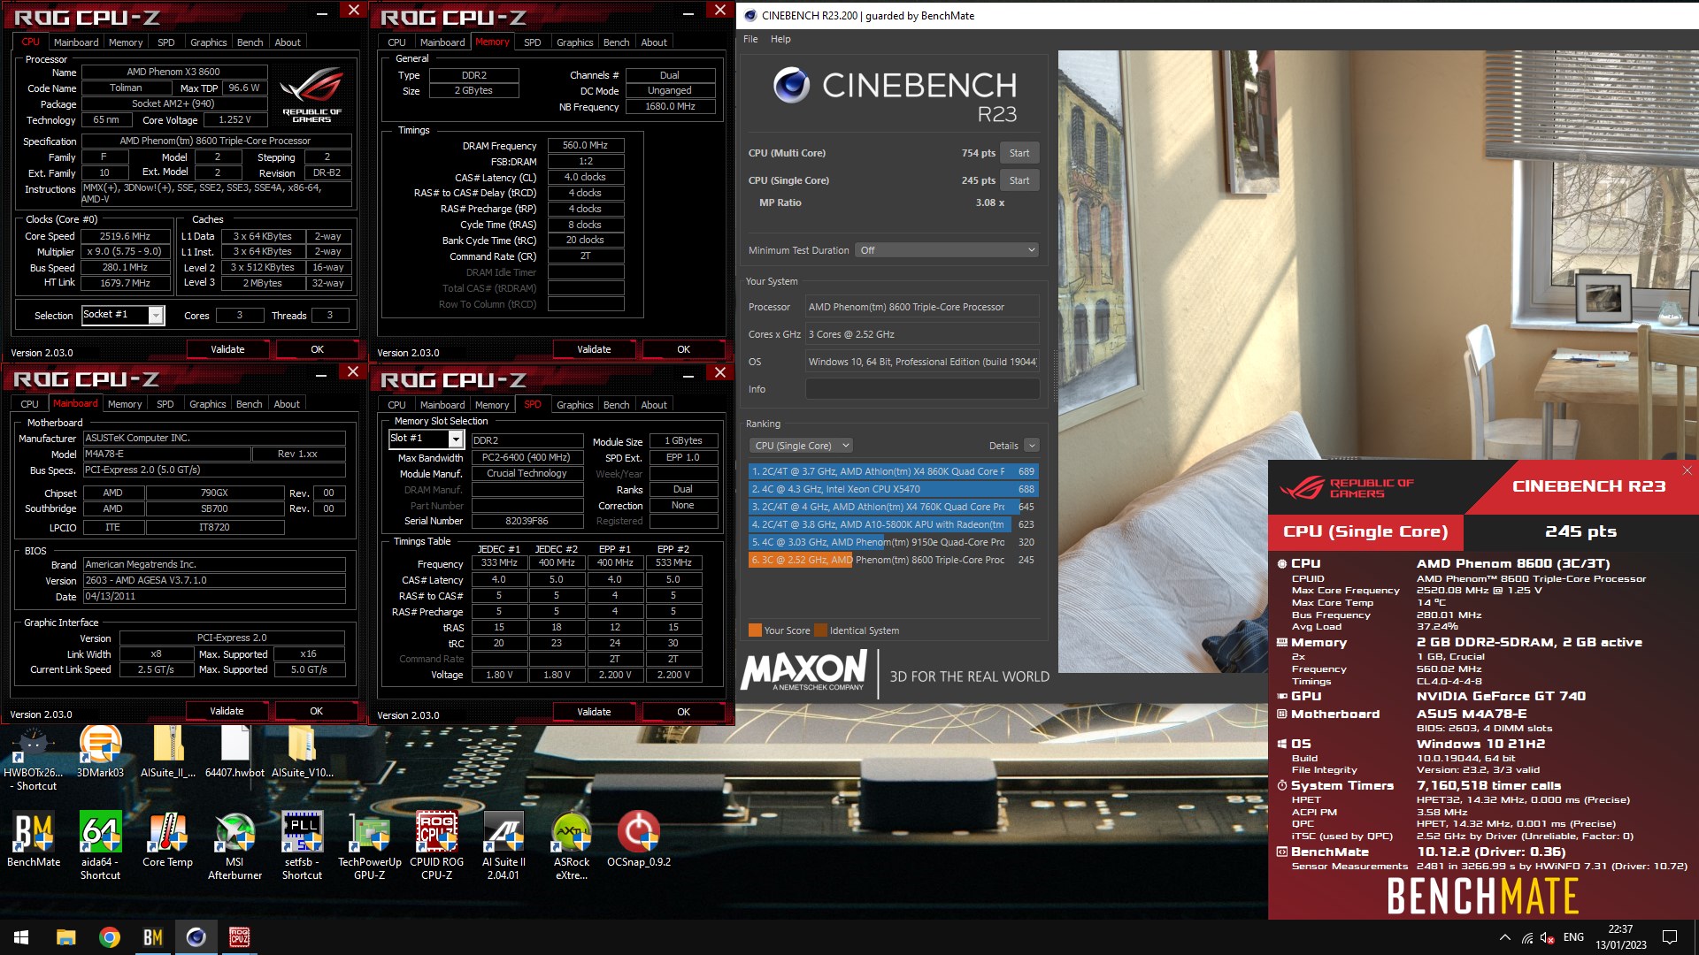The width and height of the screenshot is (1699, 955).
Task: Launch the Core Temp desktop icon
Action: (167, 840)
